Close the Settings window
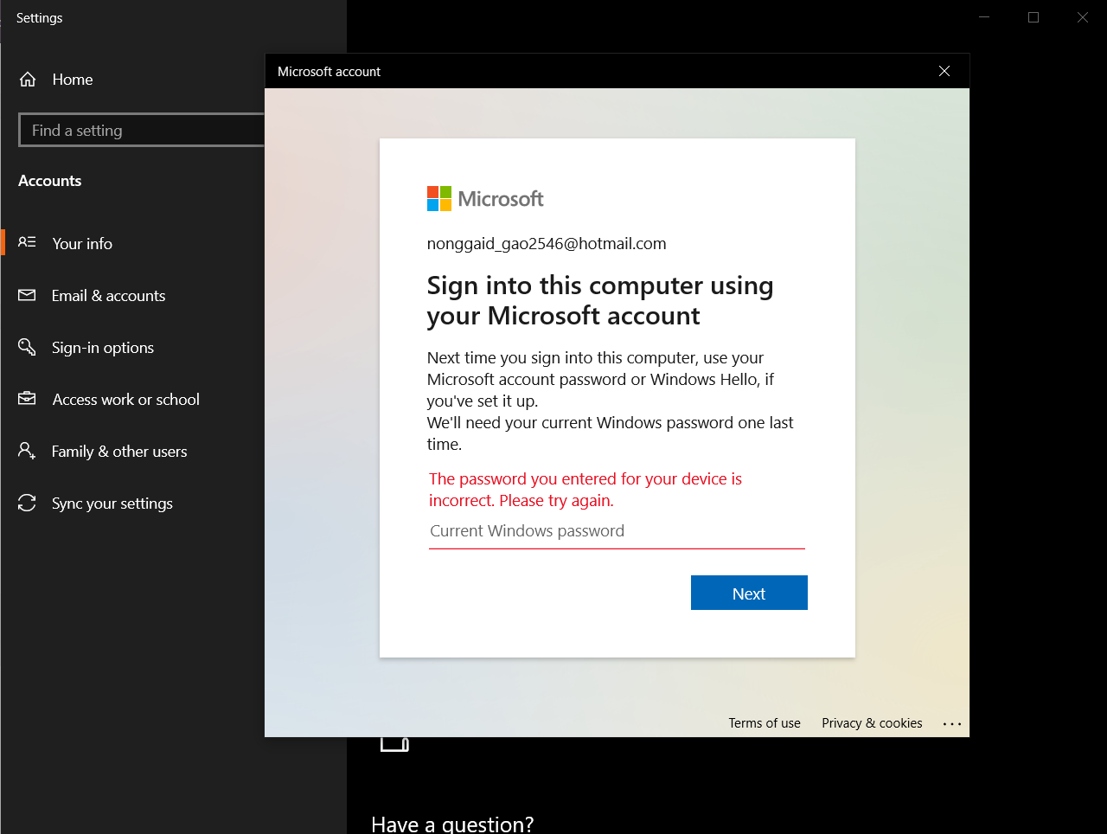Image resolution: width=1107 pixels, height=834 pixels. tap(1083, 17)
